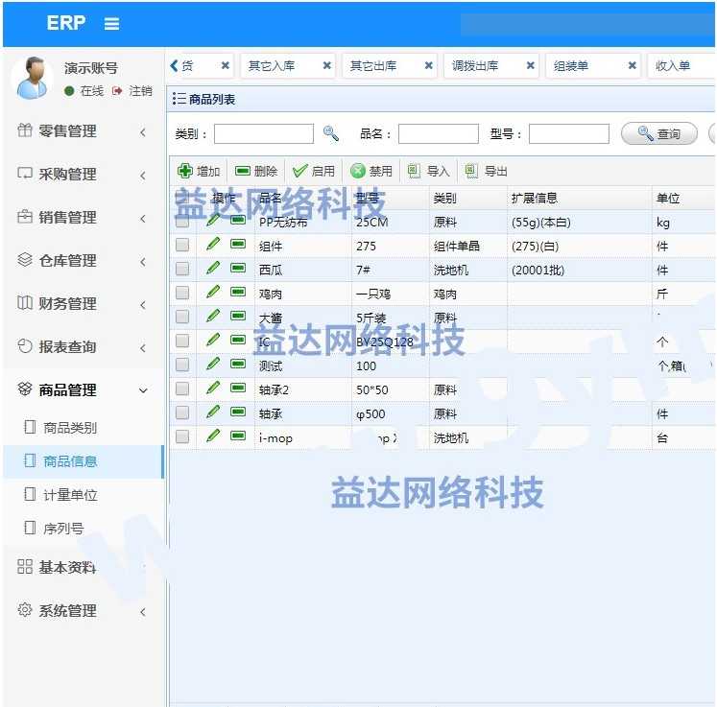Edit the i-mop row with pencil icon
717x707 pixels.
coord(213,436)
